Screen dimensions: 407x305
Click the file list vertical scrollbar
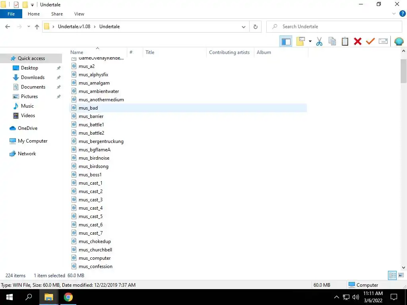403,71
